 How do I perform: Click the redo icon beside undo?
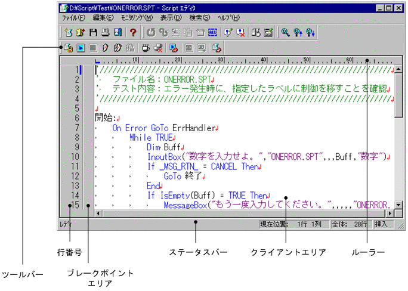163,33
